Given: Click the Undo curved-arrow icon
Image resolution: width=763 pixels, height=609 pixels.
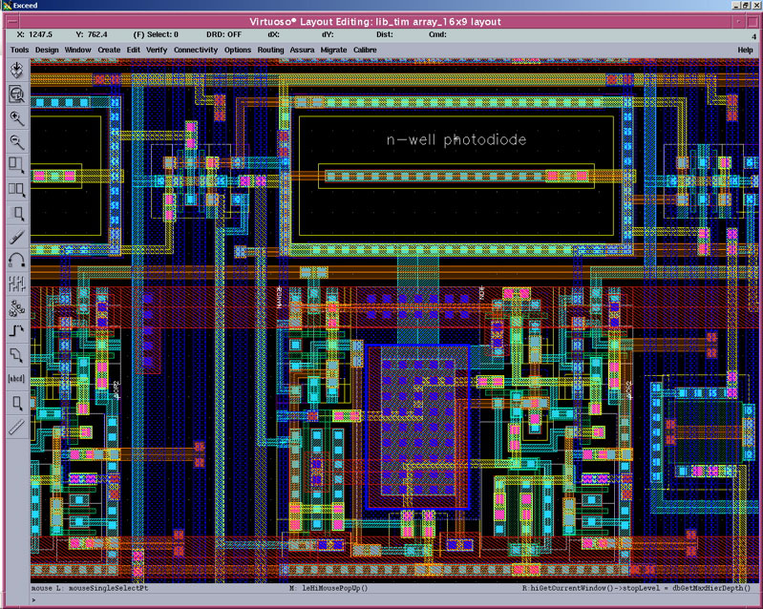Looking at the screenshot, I should click(x=16, y=260).
